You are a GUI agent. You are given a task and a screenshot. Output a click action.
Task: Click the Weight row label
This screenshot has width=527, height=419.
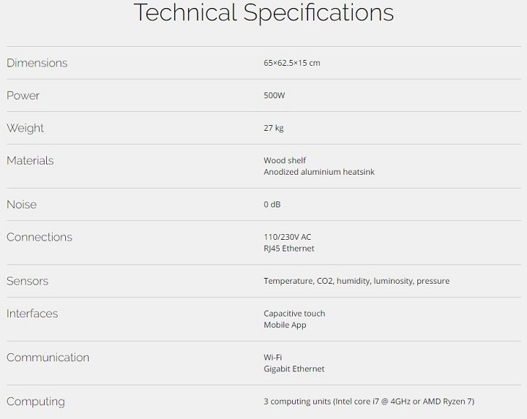click(26, 128)
